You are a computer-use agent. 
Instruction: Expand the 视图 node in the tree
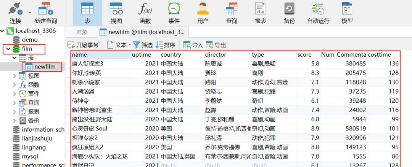(x=14, y=76)
